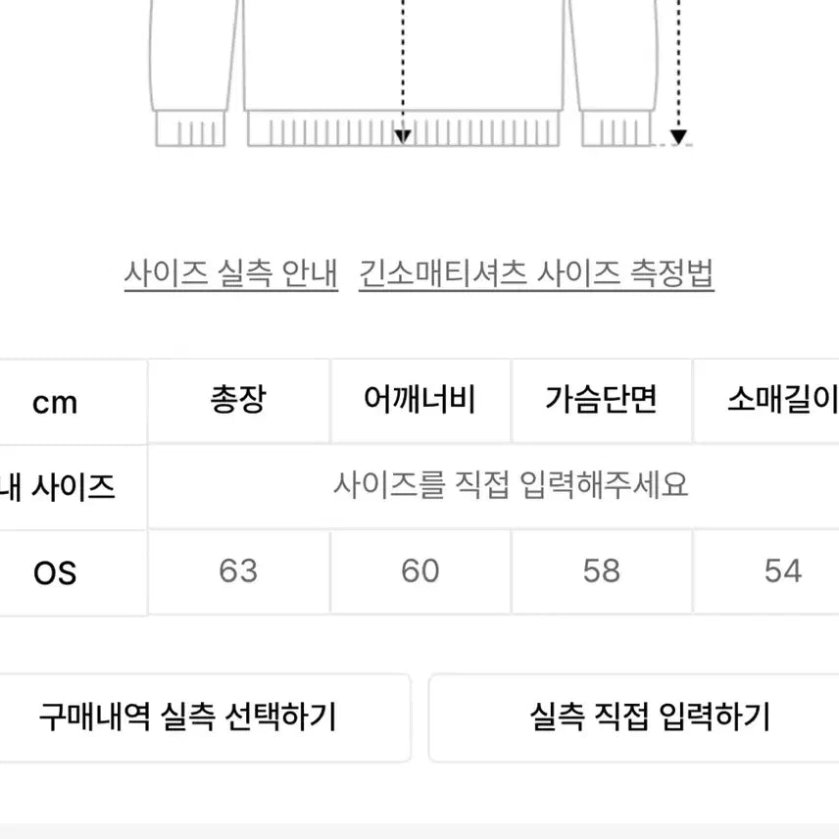Click the 54 sleeve length value
The width and height of the screenshot is (839, 839).
point(782,570)
